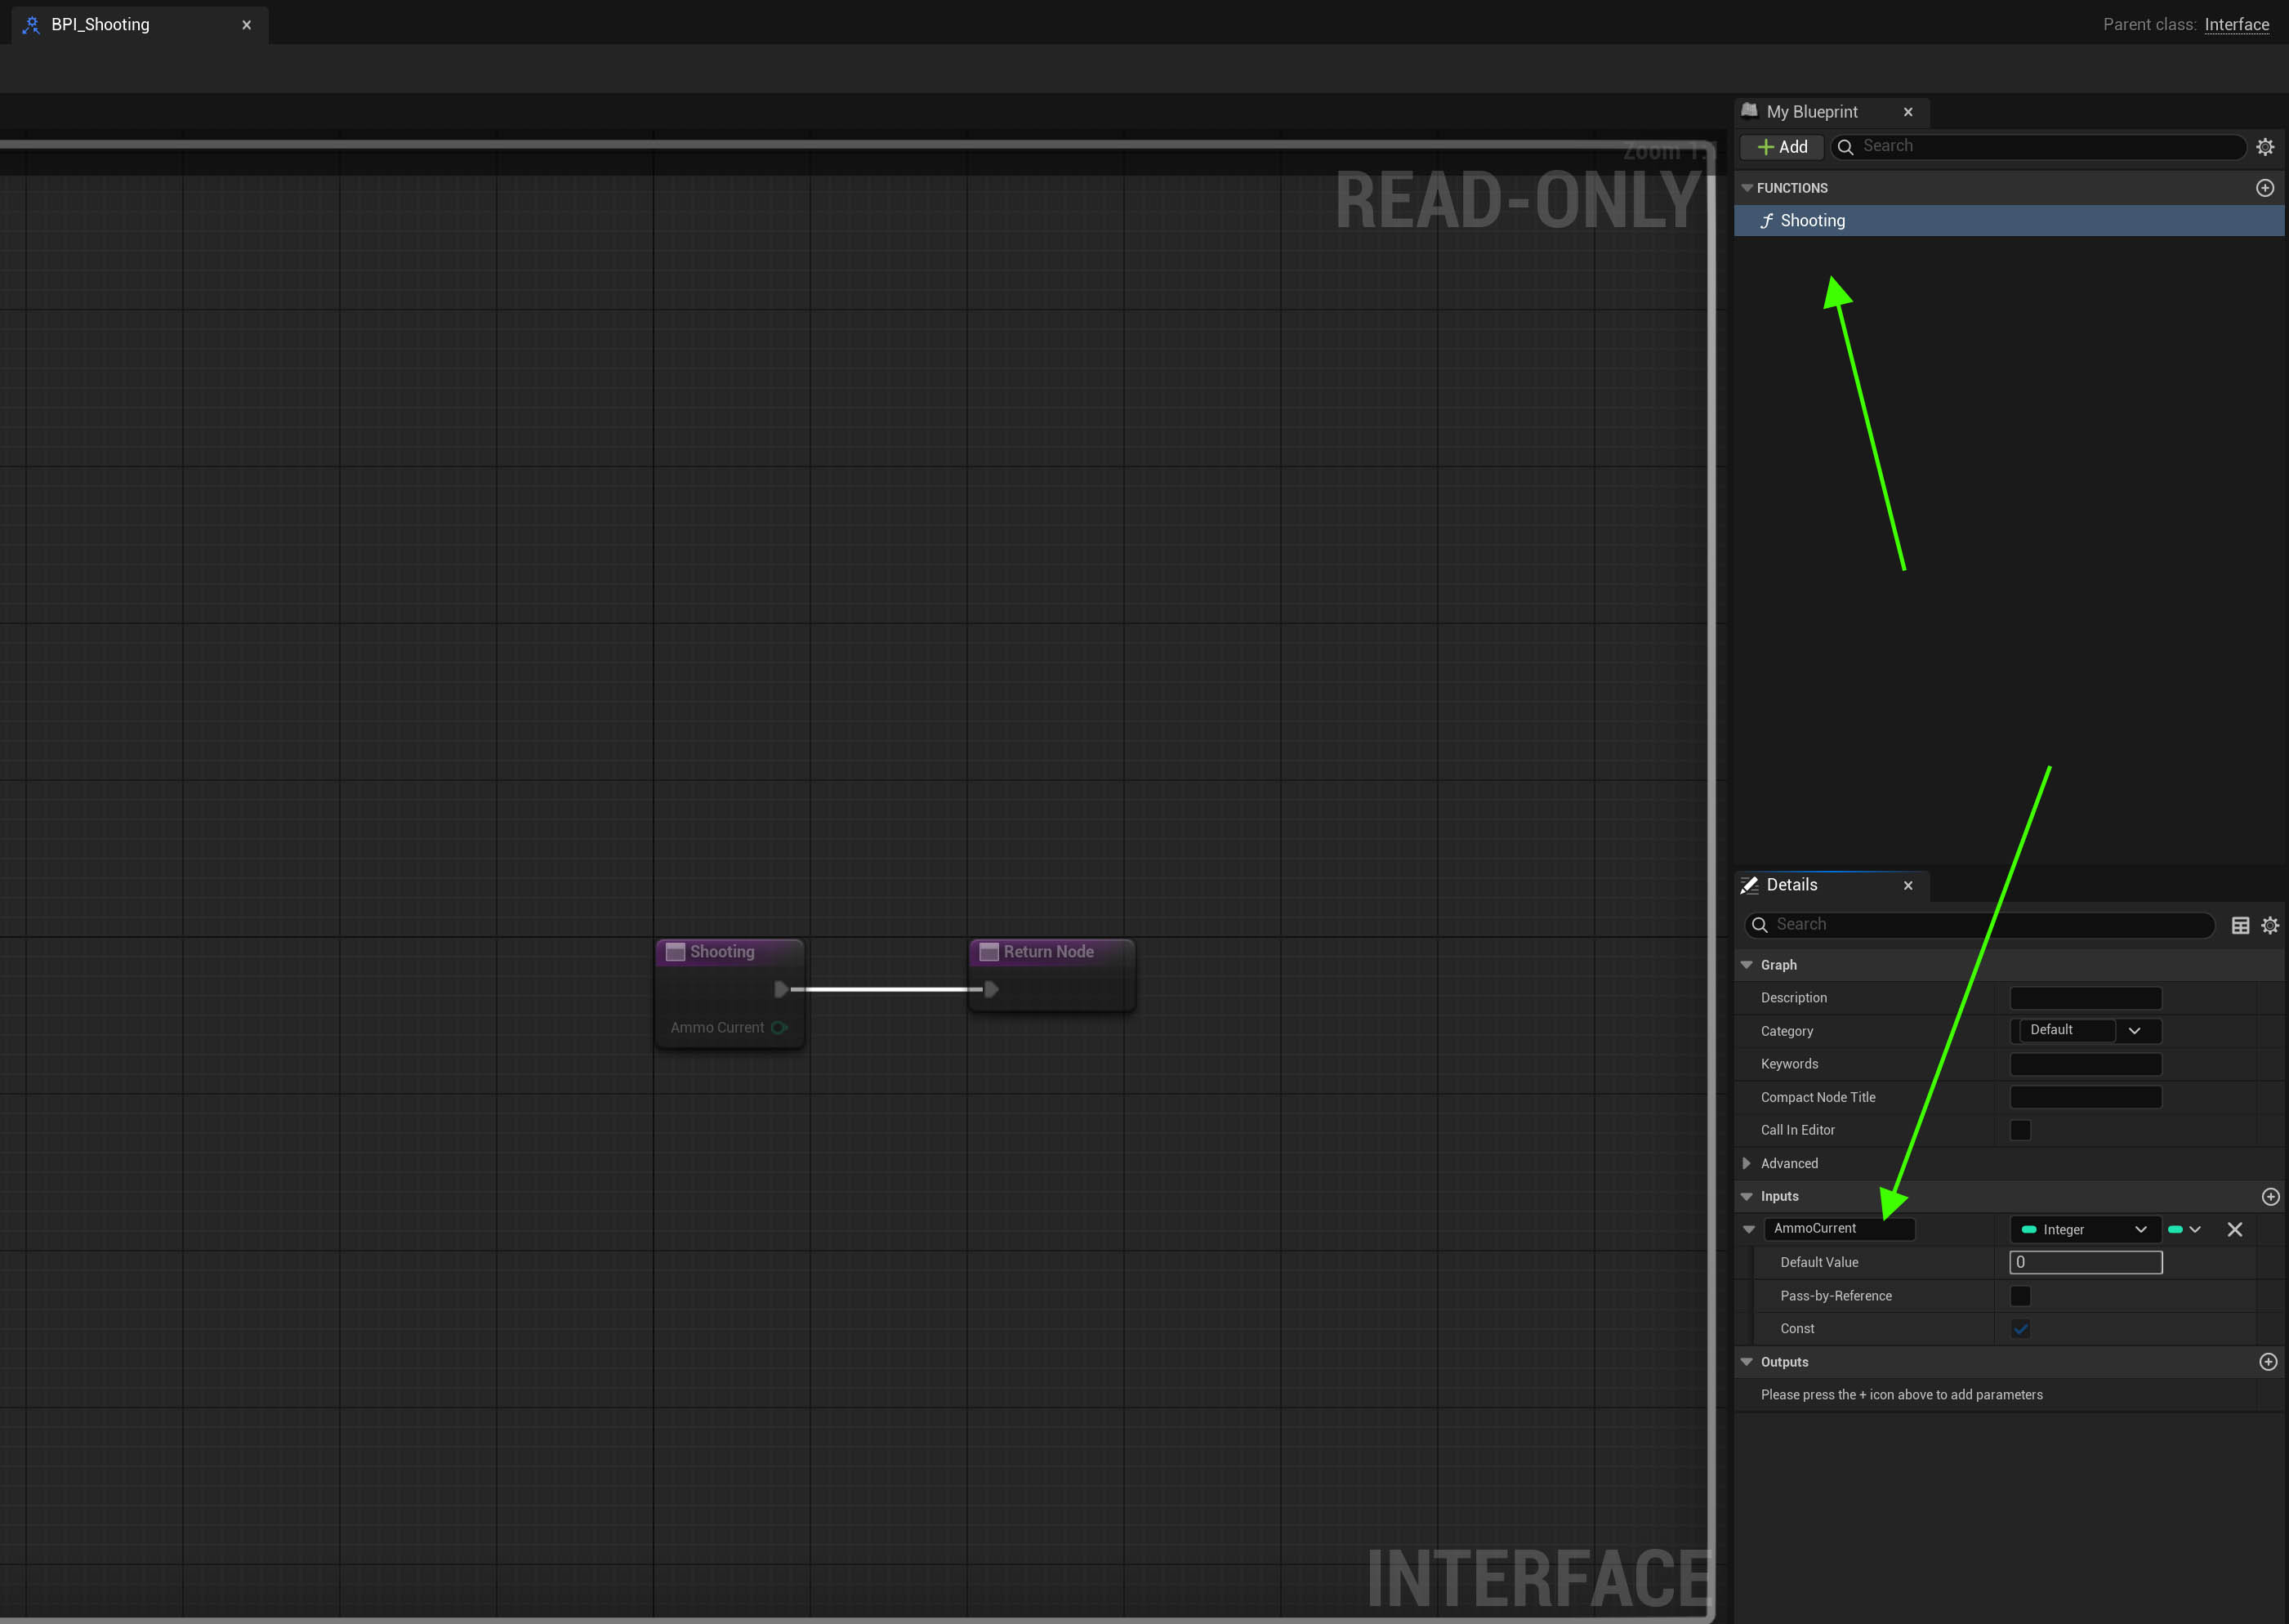Screen dimensions: 2289x1624
Task: Expand the Advanced section
Action: [x=1747, y=1163]
